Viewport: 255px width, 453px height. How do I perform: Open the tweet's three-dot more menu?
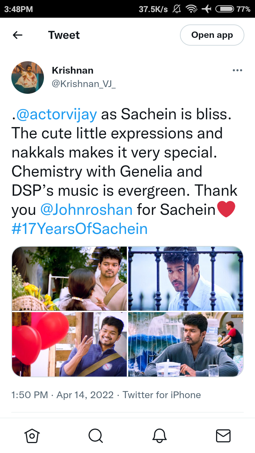coord(237,70)
